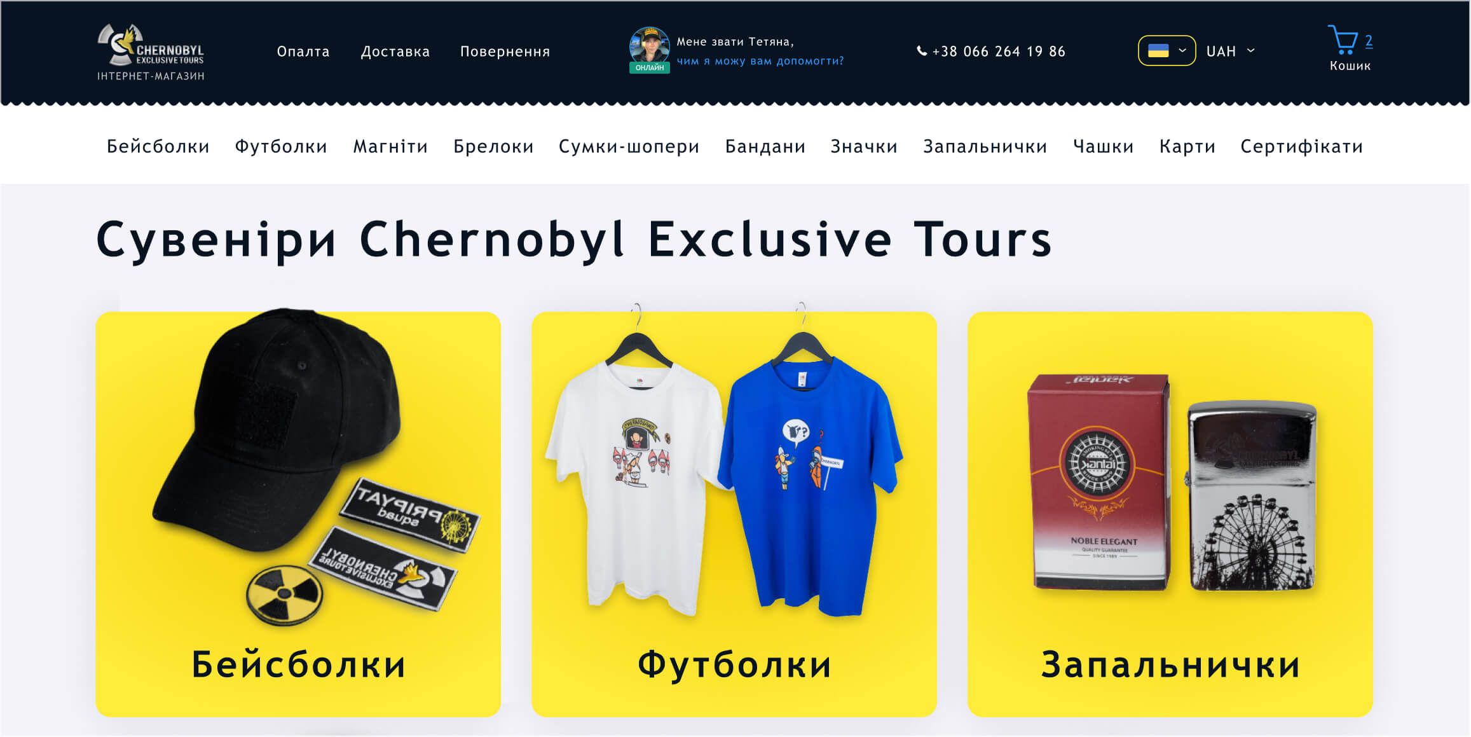Click Tetyana's online avatar
Image resolution: width=1471 pixels, height=737 pixels.
649,46
